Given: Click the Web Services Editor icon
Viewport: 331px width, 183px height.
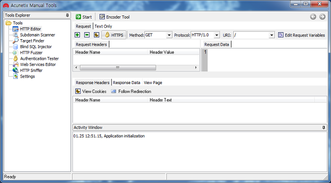Looking at the screenshot, I should point(15,64).
